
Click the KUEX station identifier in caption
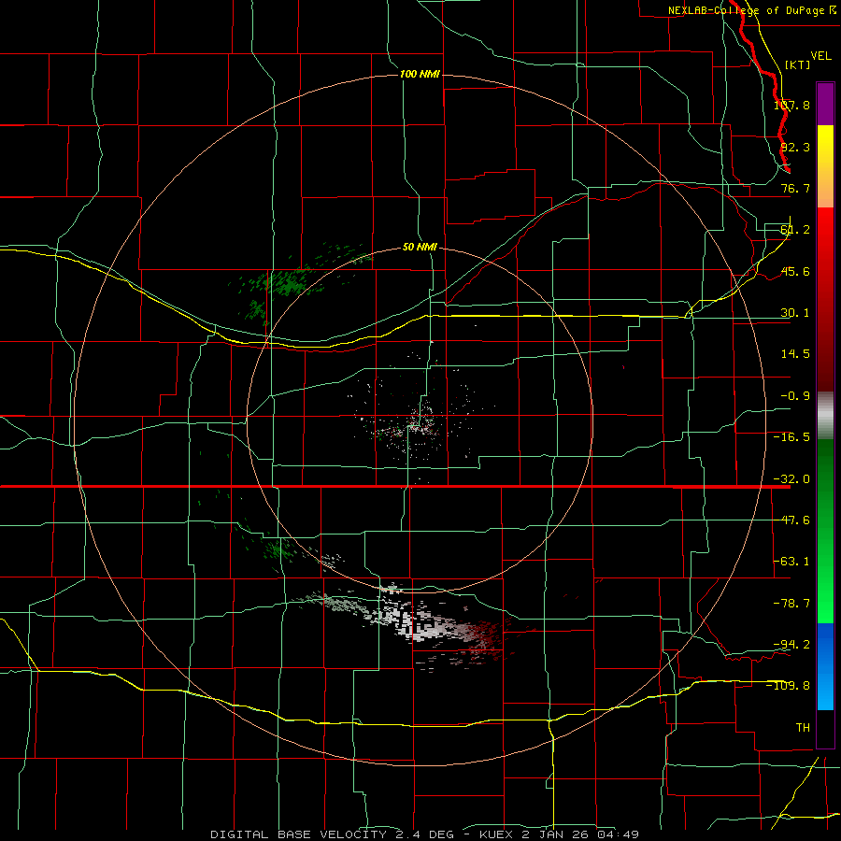[x=496, y=834]
